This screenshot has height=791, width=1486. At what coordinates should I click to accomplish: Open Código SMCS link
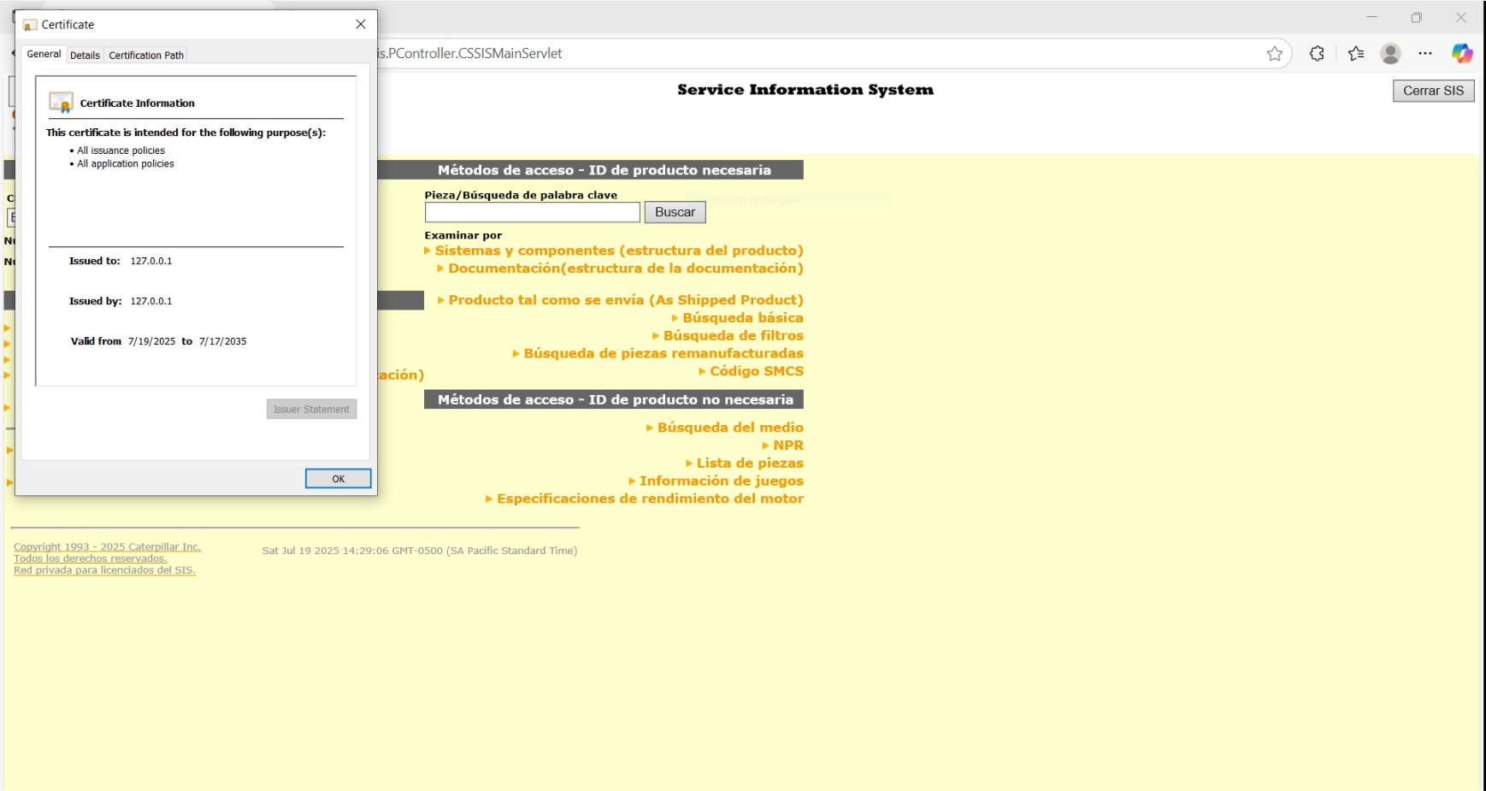coord(757,371)
